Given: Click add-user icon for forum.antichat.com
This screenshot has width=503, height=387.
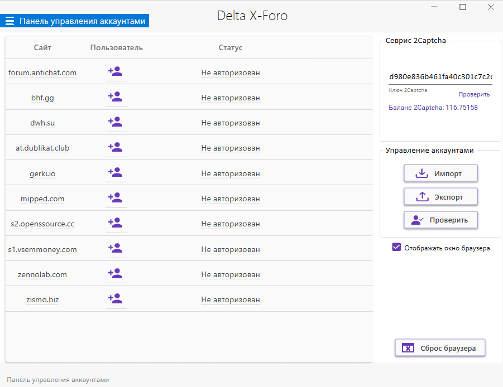Looking at the screenshot, I should 116,72.
